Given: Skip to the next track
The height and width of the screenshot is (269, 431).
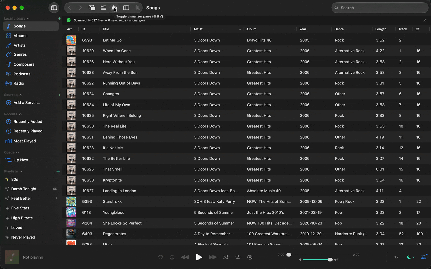Looking at the screenshot, I should pos(212,257).
